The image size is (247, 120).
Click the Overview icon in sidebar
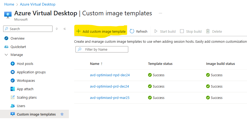point(7,39)
